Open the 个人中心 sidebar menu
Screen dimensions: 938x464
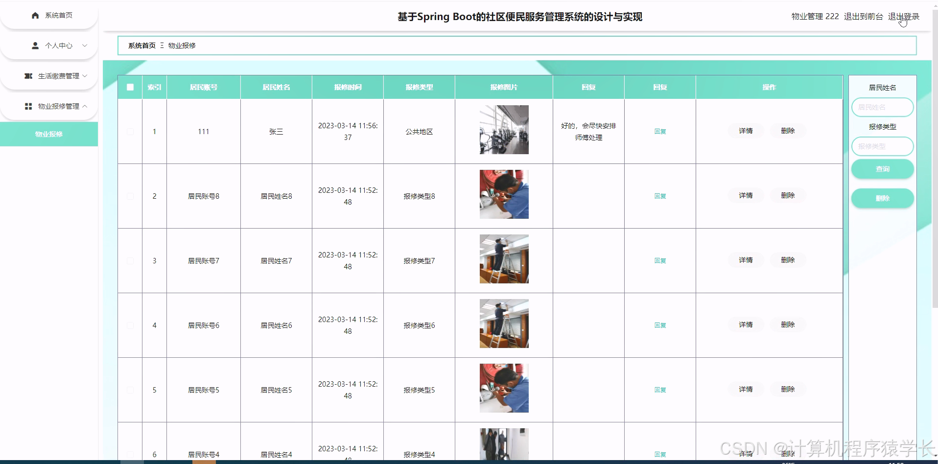click(49, 46)
